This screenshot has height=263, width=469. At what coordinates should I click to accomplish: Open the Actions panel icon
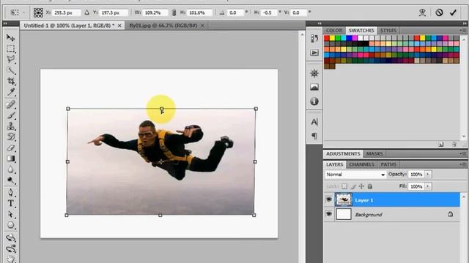pos(314,53)
